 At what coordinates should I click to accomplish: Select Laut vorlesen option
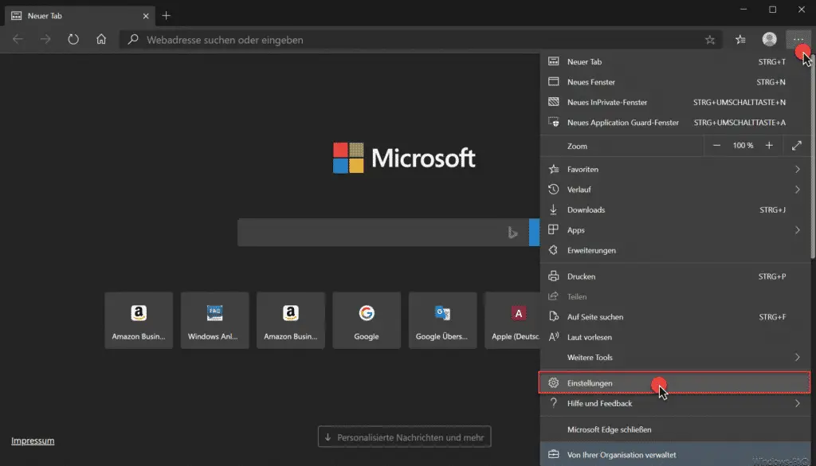point(674,337)
